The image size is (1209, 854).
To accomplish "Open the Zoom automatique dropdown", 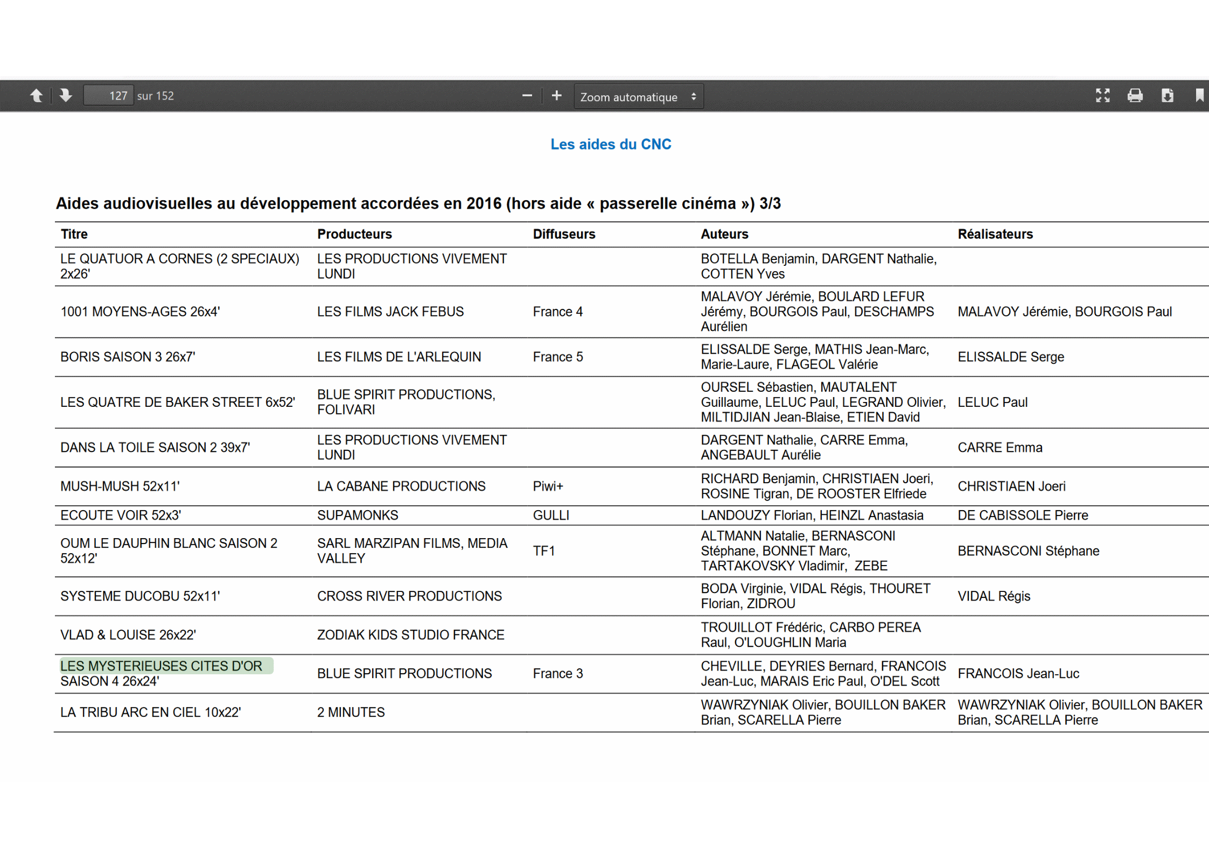I will pyautogui.click(x=638, y=97).
